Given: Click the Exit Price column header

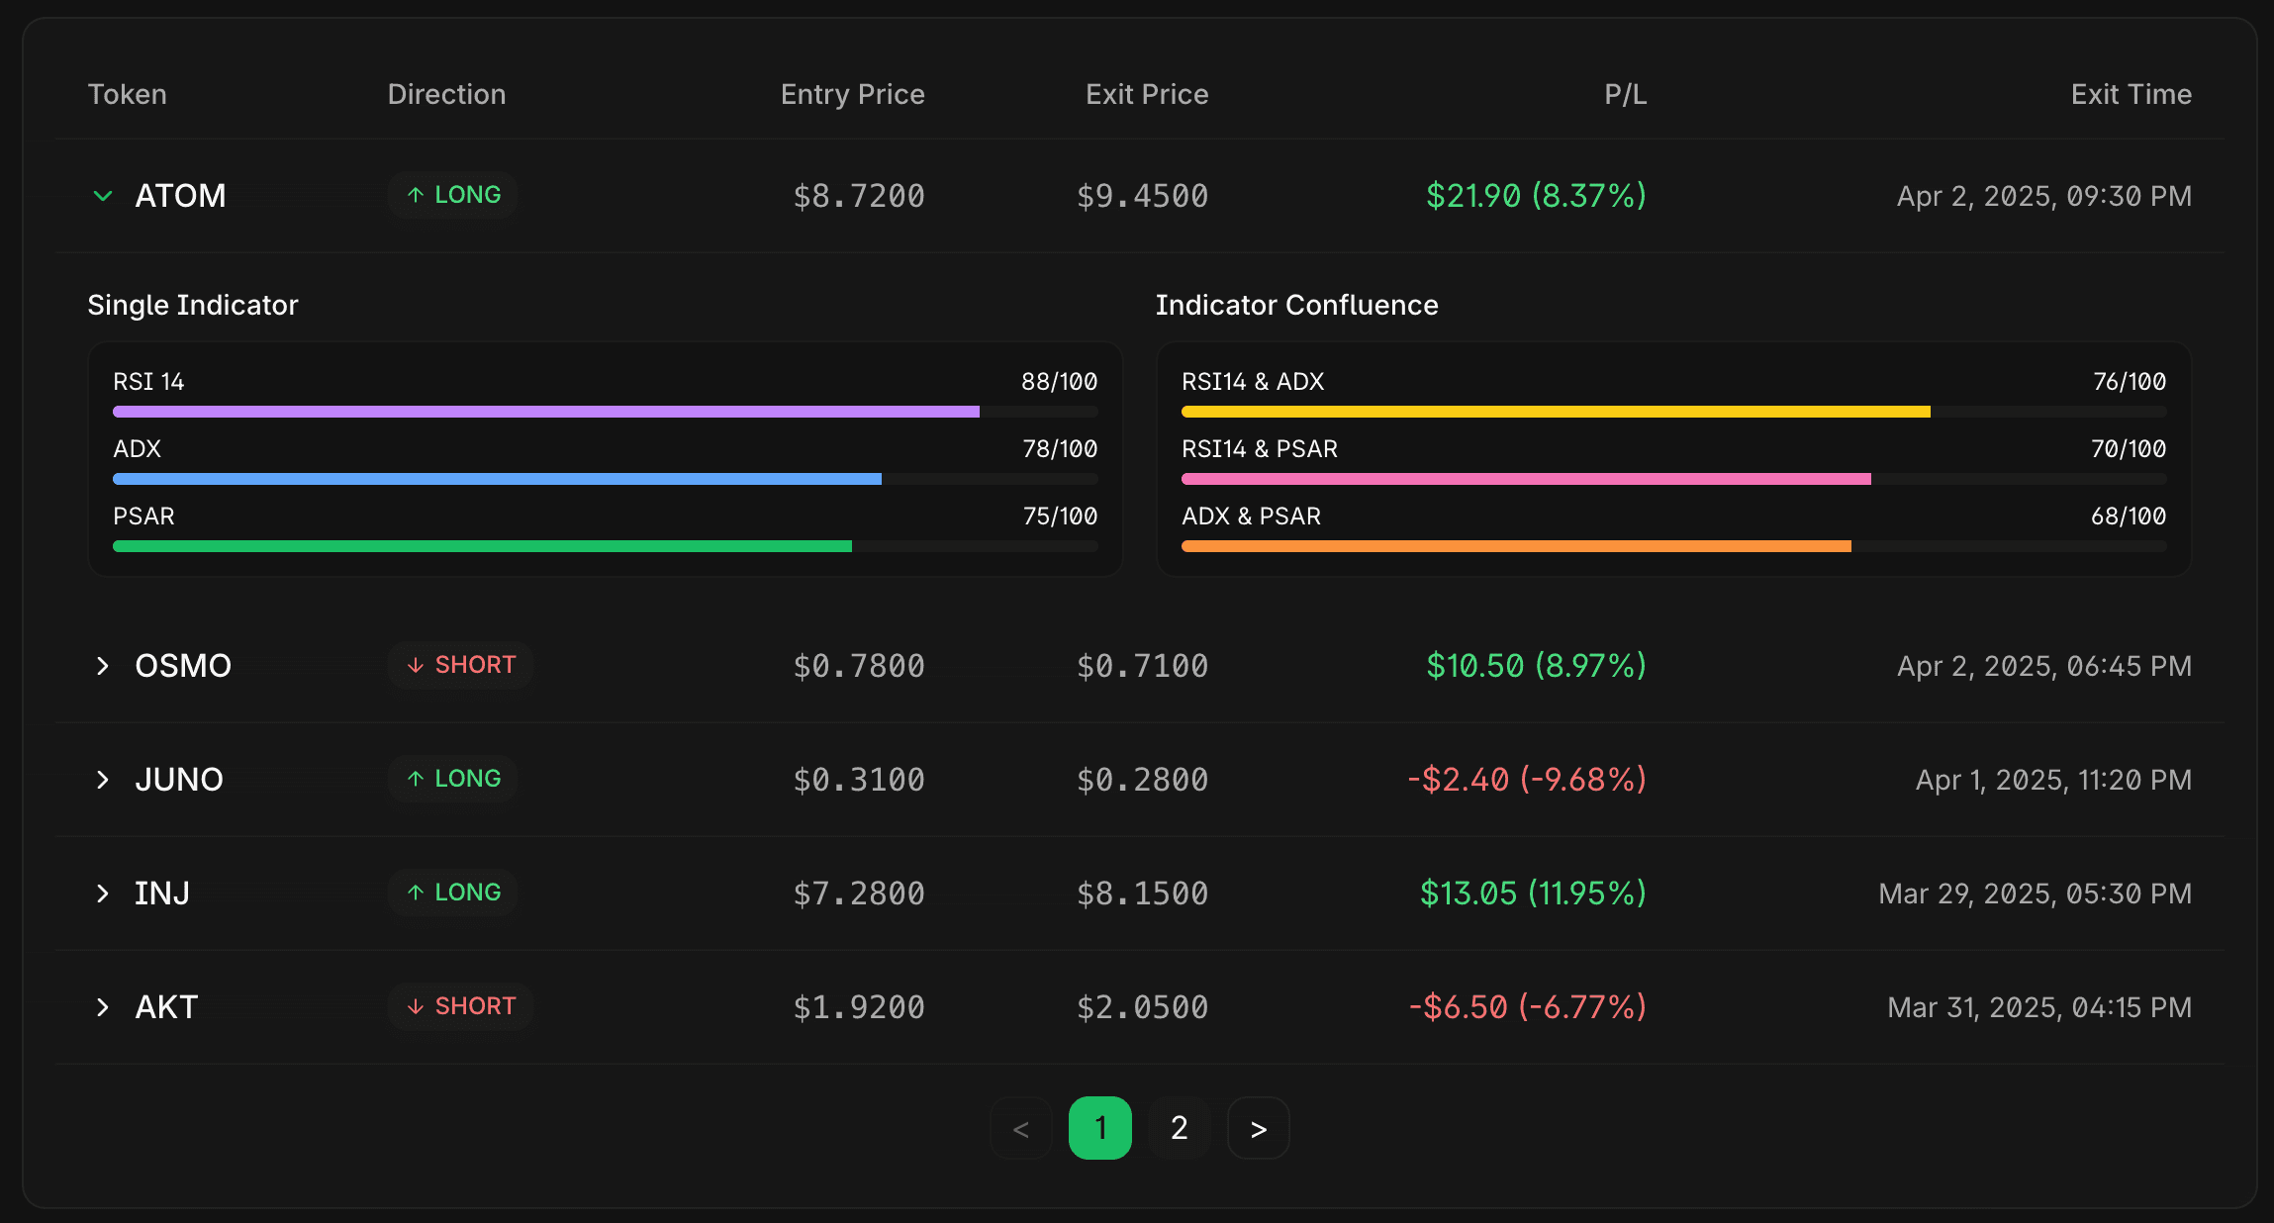Looking at the screenshot, I should coord(1147,94).
